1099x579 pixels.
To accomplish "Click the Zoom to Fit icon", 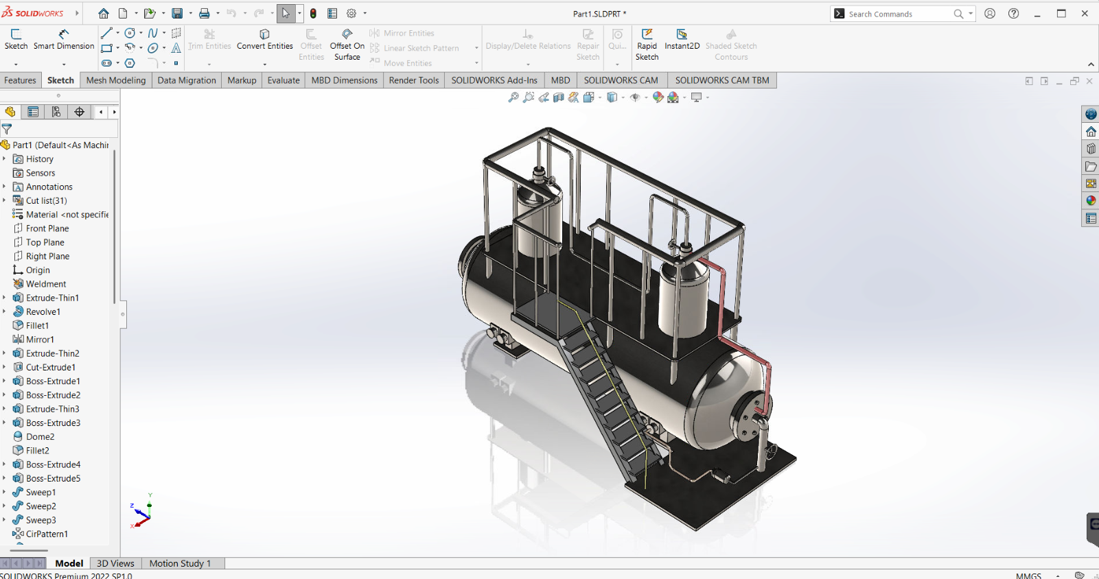I will (x=513, y=97).
